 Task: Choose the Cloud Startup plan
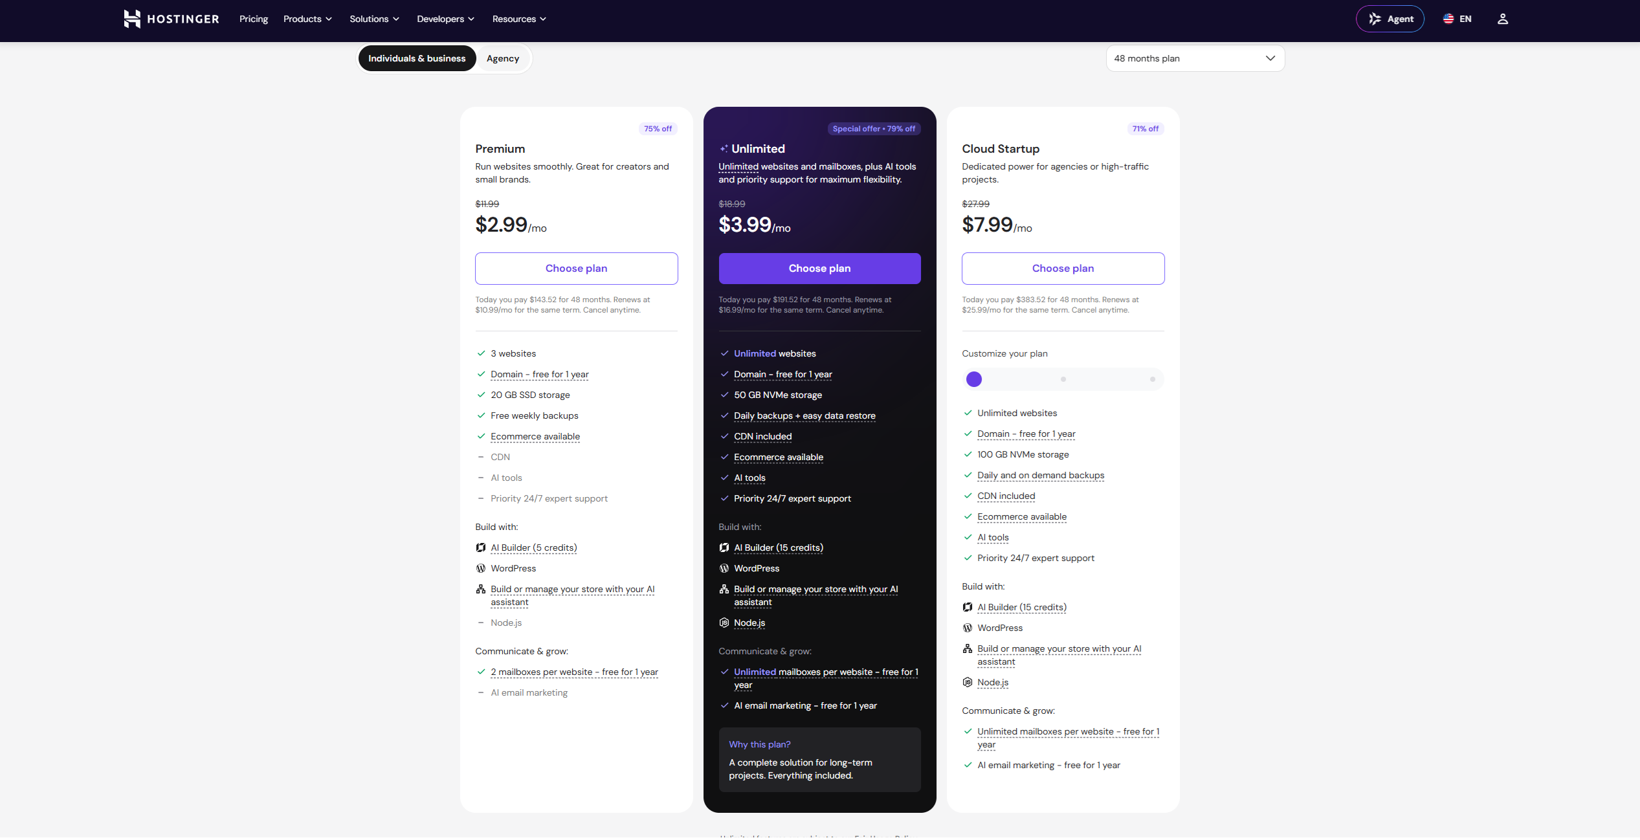click(x=1063, y=269)
